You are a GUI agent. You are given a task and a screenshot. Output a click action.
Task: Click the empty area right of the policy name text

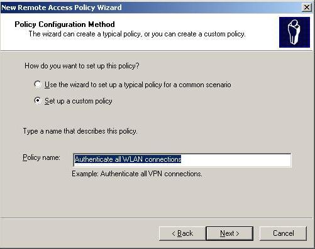(236, 160)
